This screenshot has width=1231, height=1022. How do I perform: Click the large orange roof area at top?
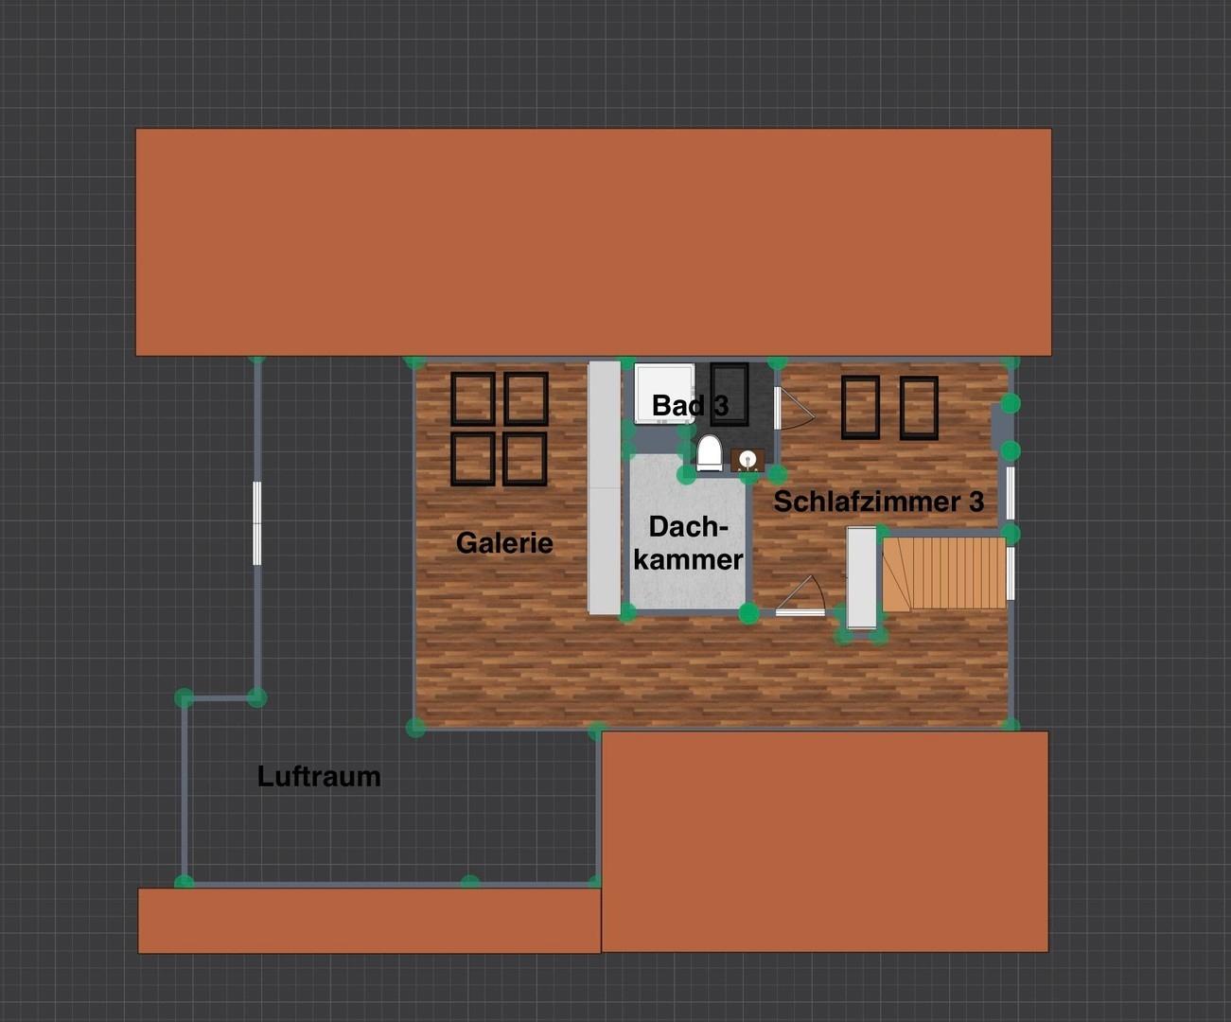[596, 241]
